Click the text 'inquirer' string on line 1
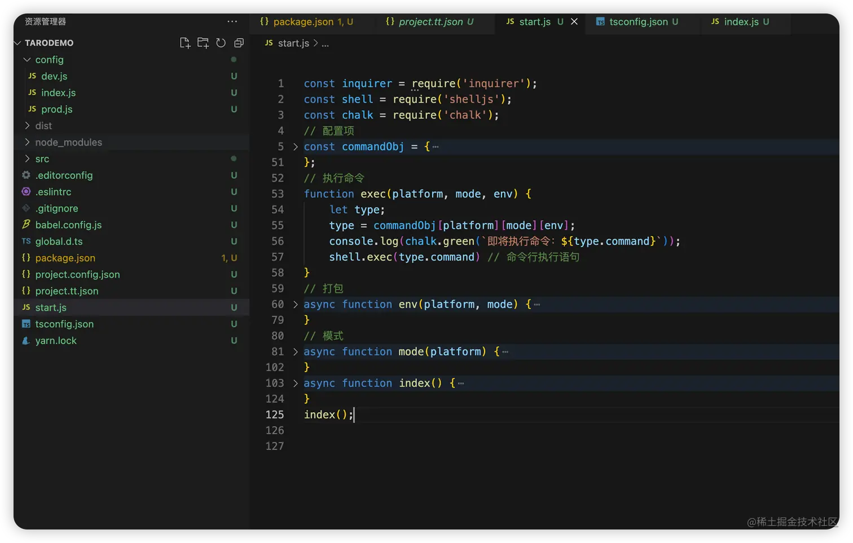Screen dimensions: 853x543 click(x=494, y=83)
